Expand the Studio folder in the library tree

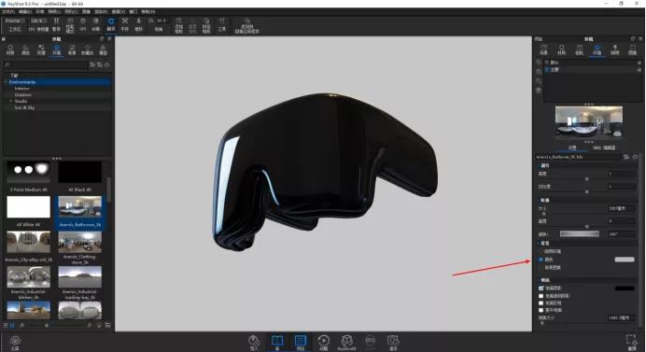[x=11, y=101]
